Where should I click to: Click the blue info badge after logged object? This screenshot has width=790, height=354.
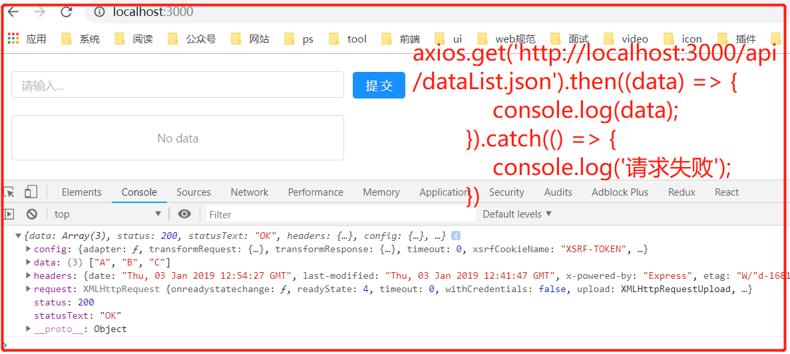point(455,235)
